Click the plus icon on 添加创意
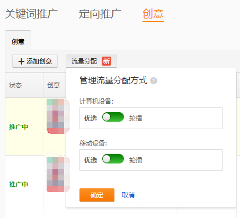 (21, 61)
